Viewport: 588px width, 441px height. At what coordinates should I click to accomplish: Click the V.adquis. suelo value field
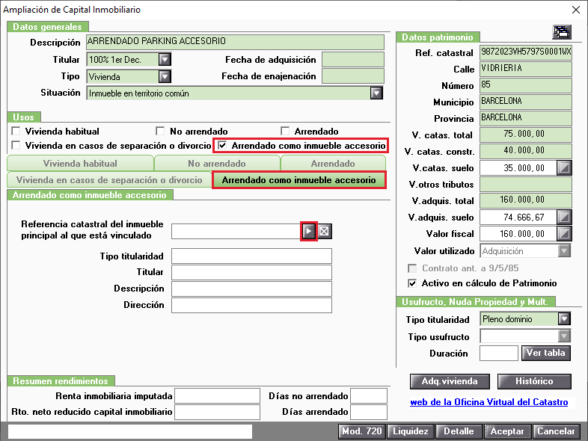click(x=518, y=217)
